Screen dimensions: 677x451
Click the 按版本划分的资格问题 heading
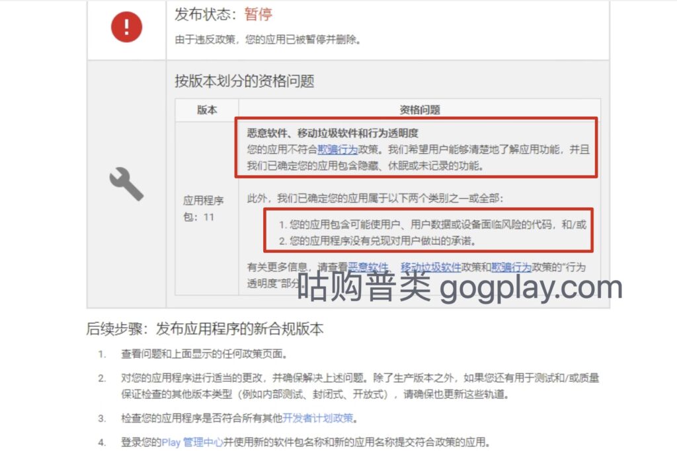[245, 81]
